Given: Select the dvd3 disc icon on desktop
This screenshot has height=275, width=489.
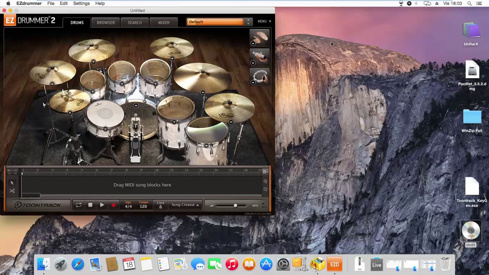Looking at the screenshot, I should 471,234.
